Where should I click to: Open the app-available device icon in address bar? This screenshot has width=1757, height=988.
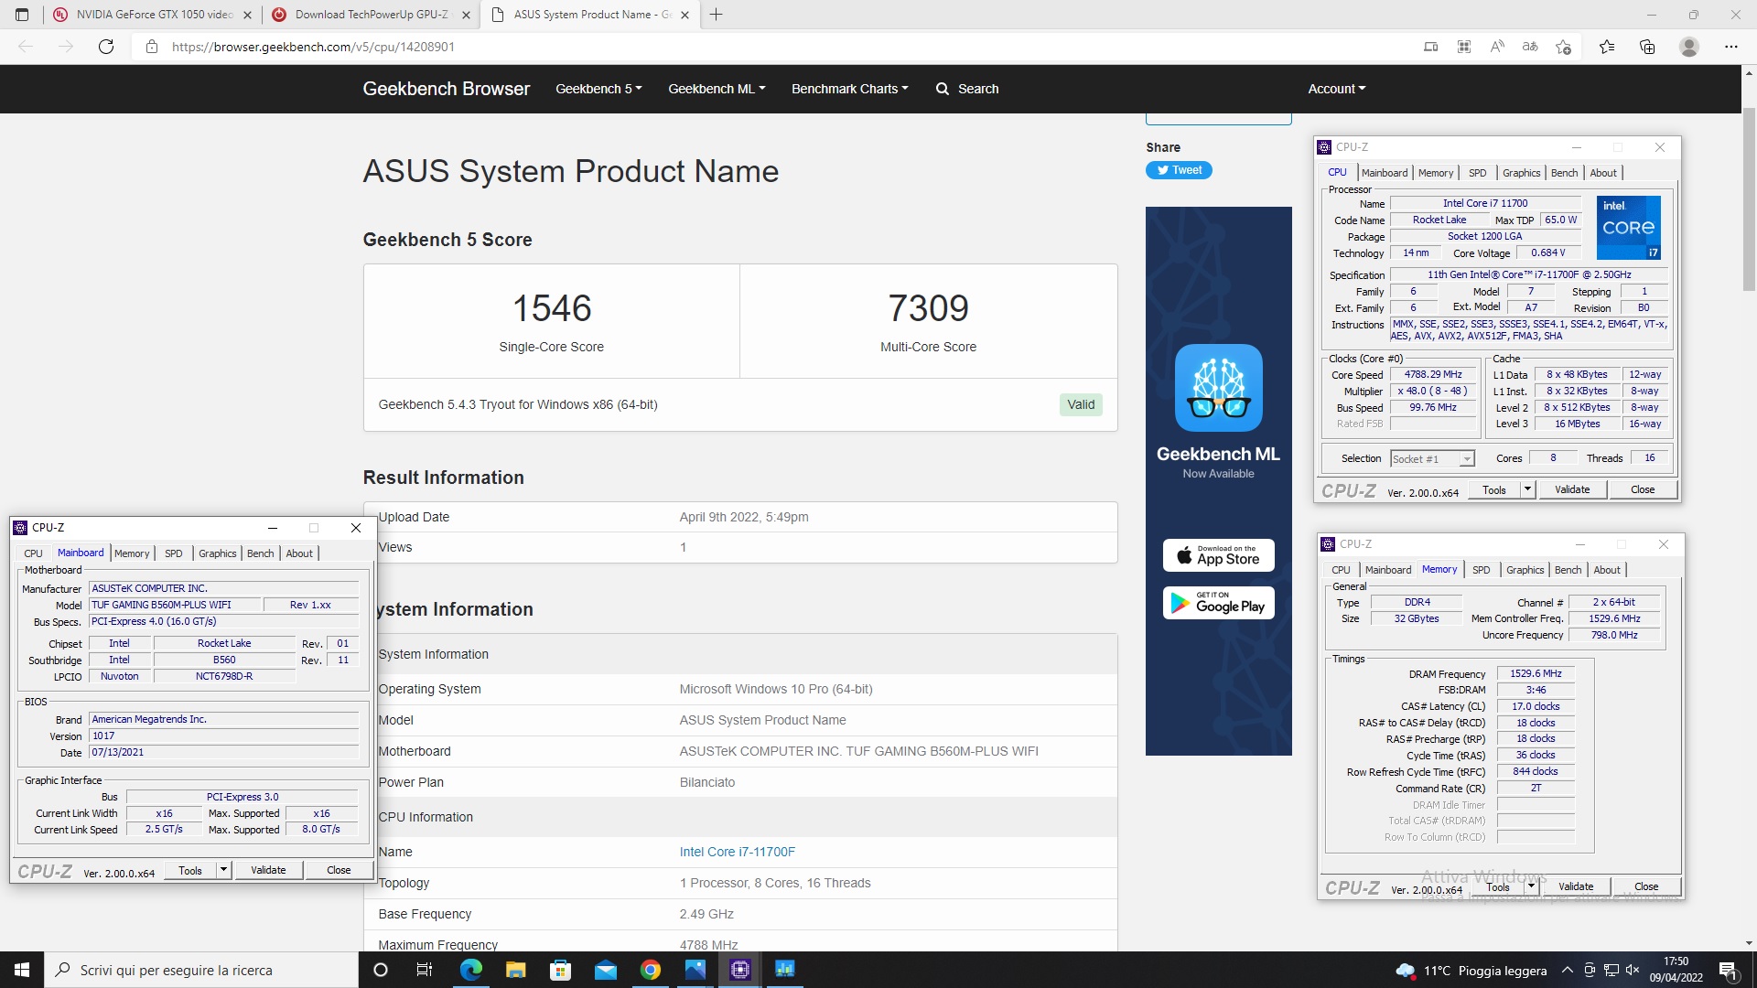click(1431, 47)
